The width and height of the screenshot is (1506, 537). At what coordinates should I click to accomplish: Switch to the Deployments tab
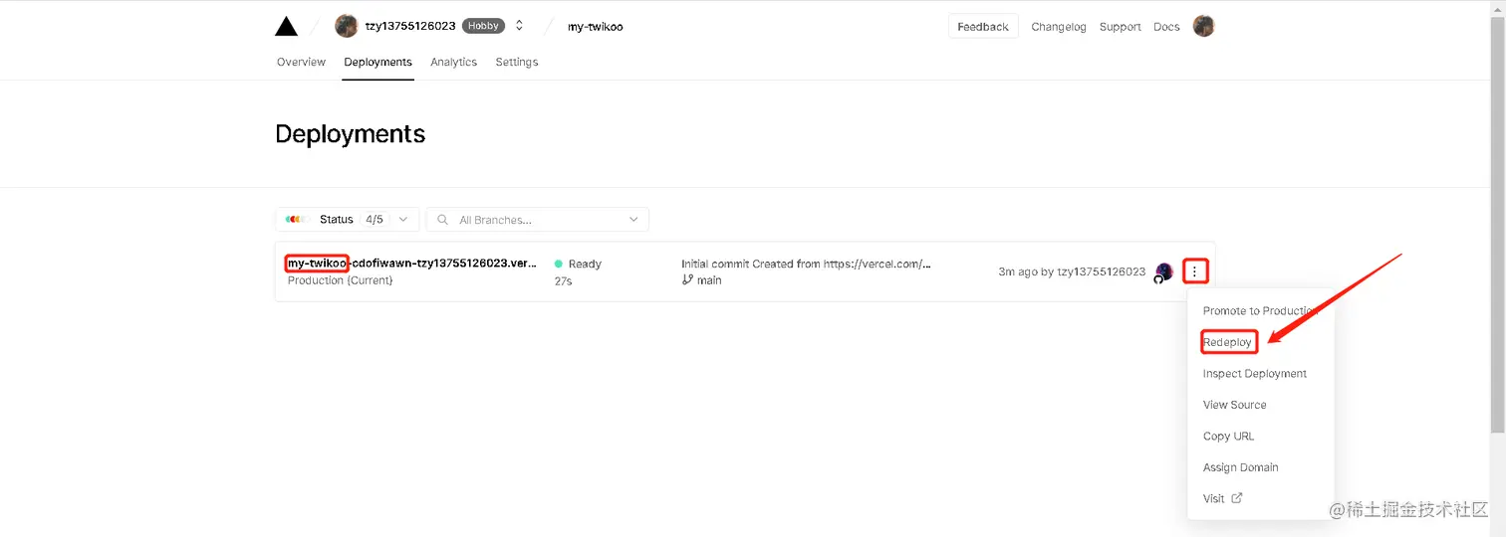(x=377, y=62)
